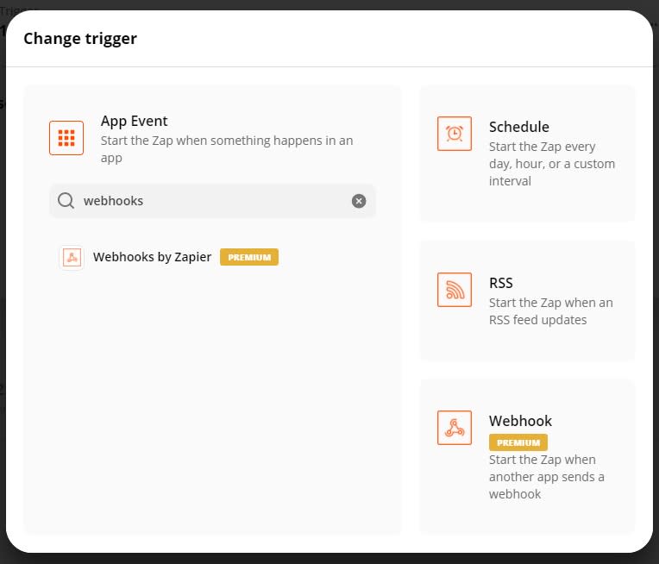The width and height of the screenshot is (659, 564).
Task: Click the search magnifier icon
Action: click(x=66, y=201)
